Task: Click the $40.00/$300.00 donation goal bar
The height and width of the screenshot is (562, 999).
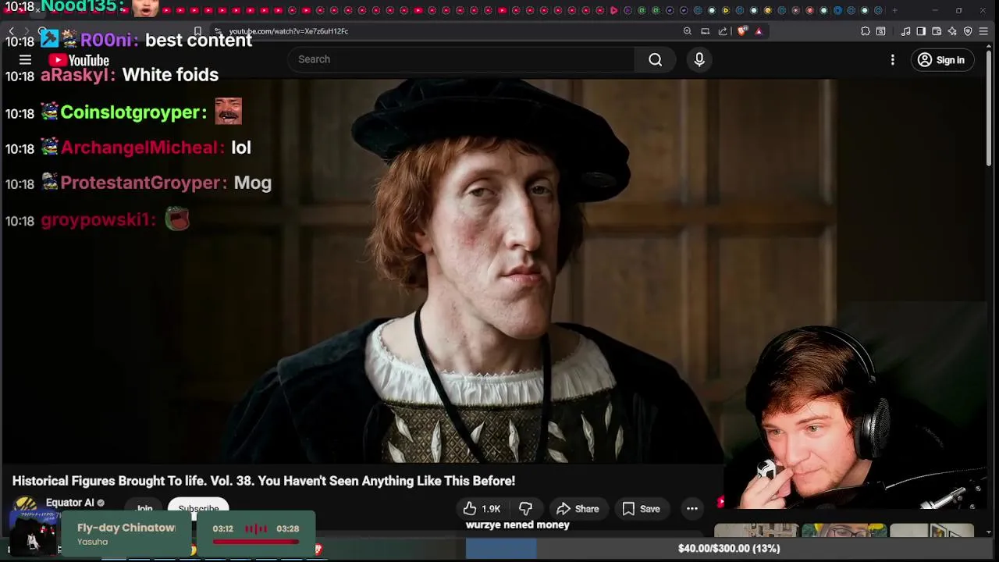Action: [x=727, y=549]
